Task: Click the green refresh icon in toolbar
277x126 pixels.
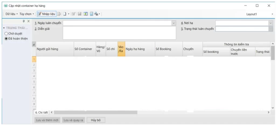Action: pos(85,14)
